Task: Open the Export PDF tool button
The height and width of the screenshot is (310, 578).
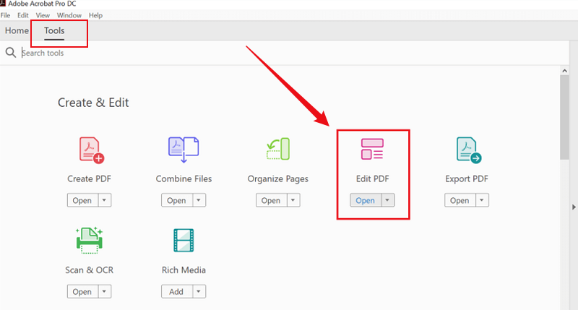Action: click(x=460, y=200)
